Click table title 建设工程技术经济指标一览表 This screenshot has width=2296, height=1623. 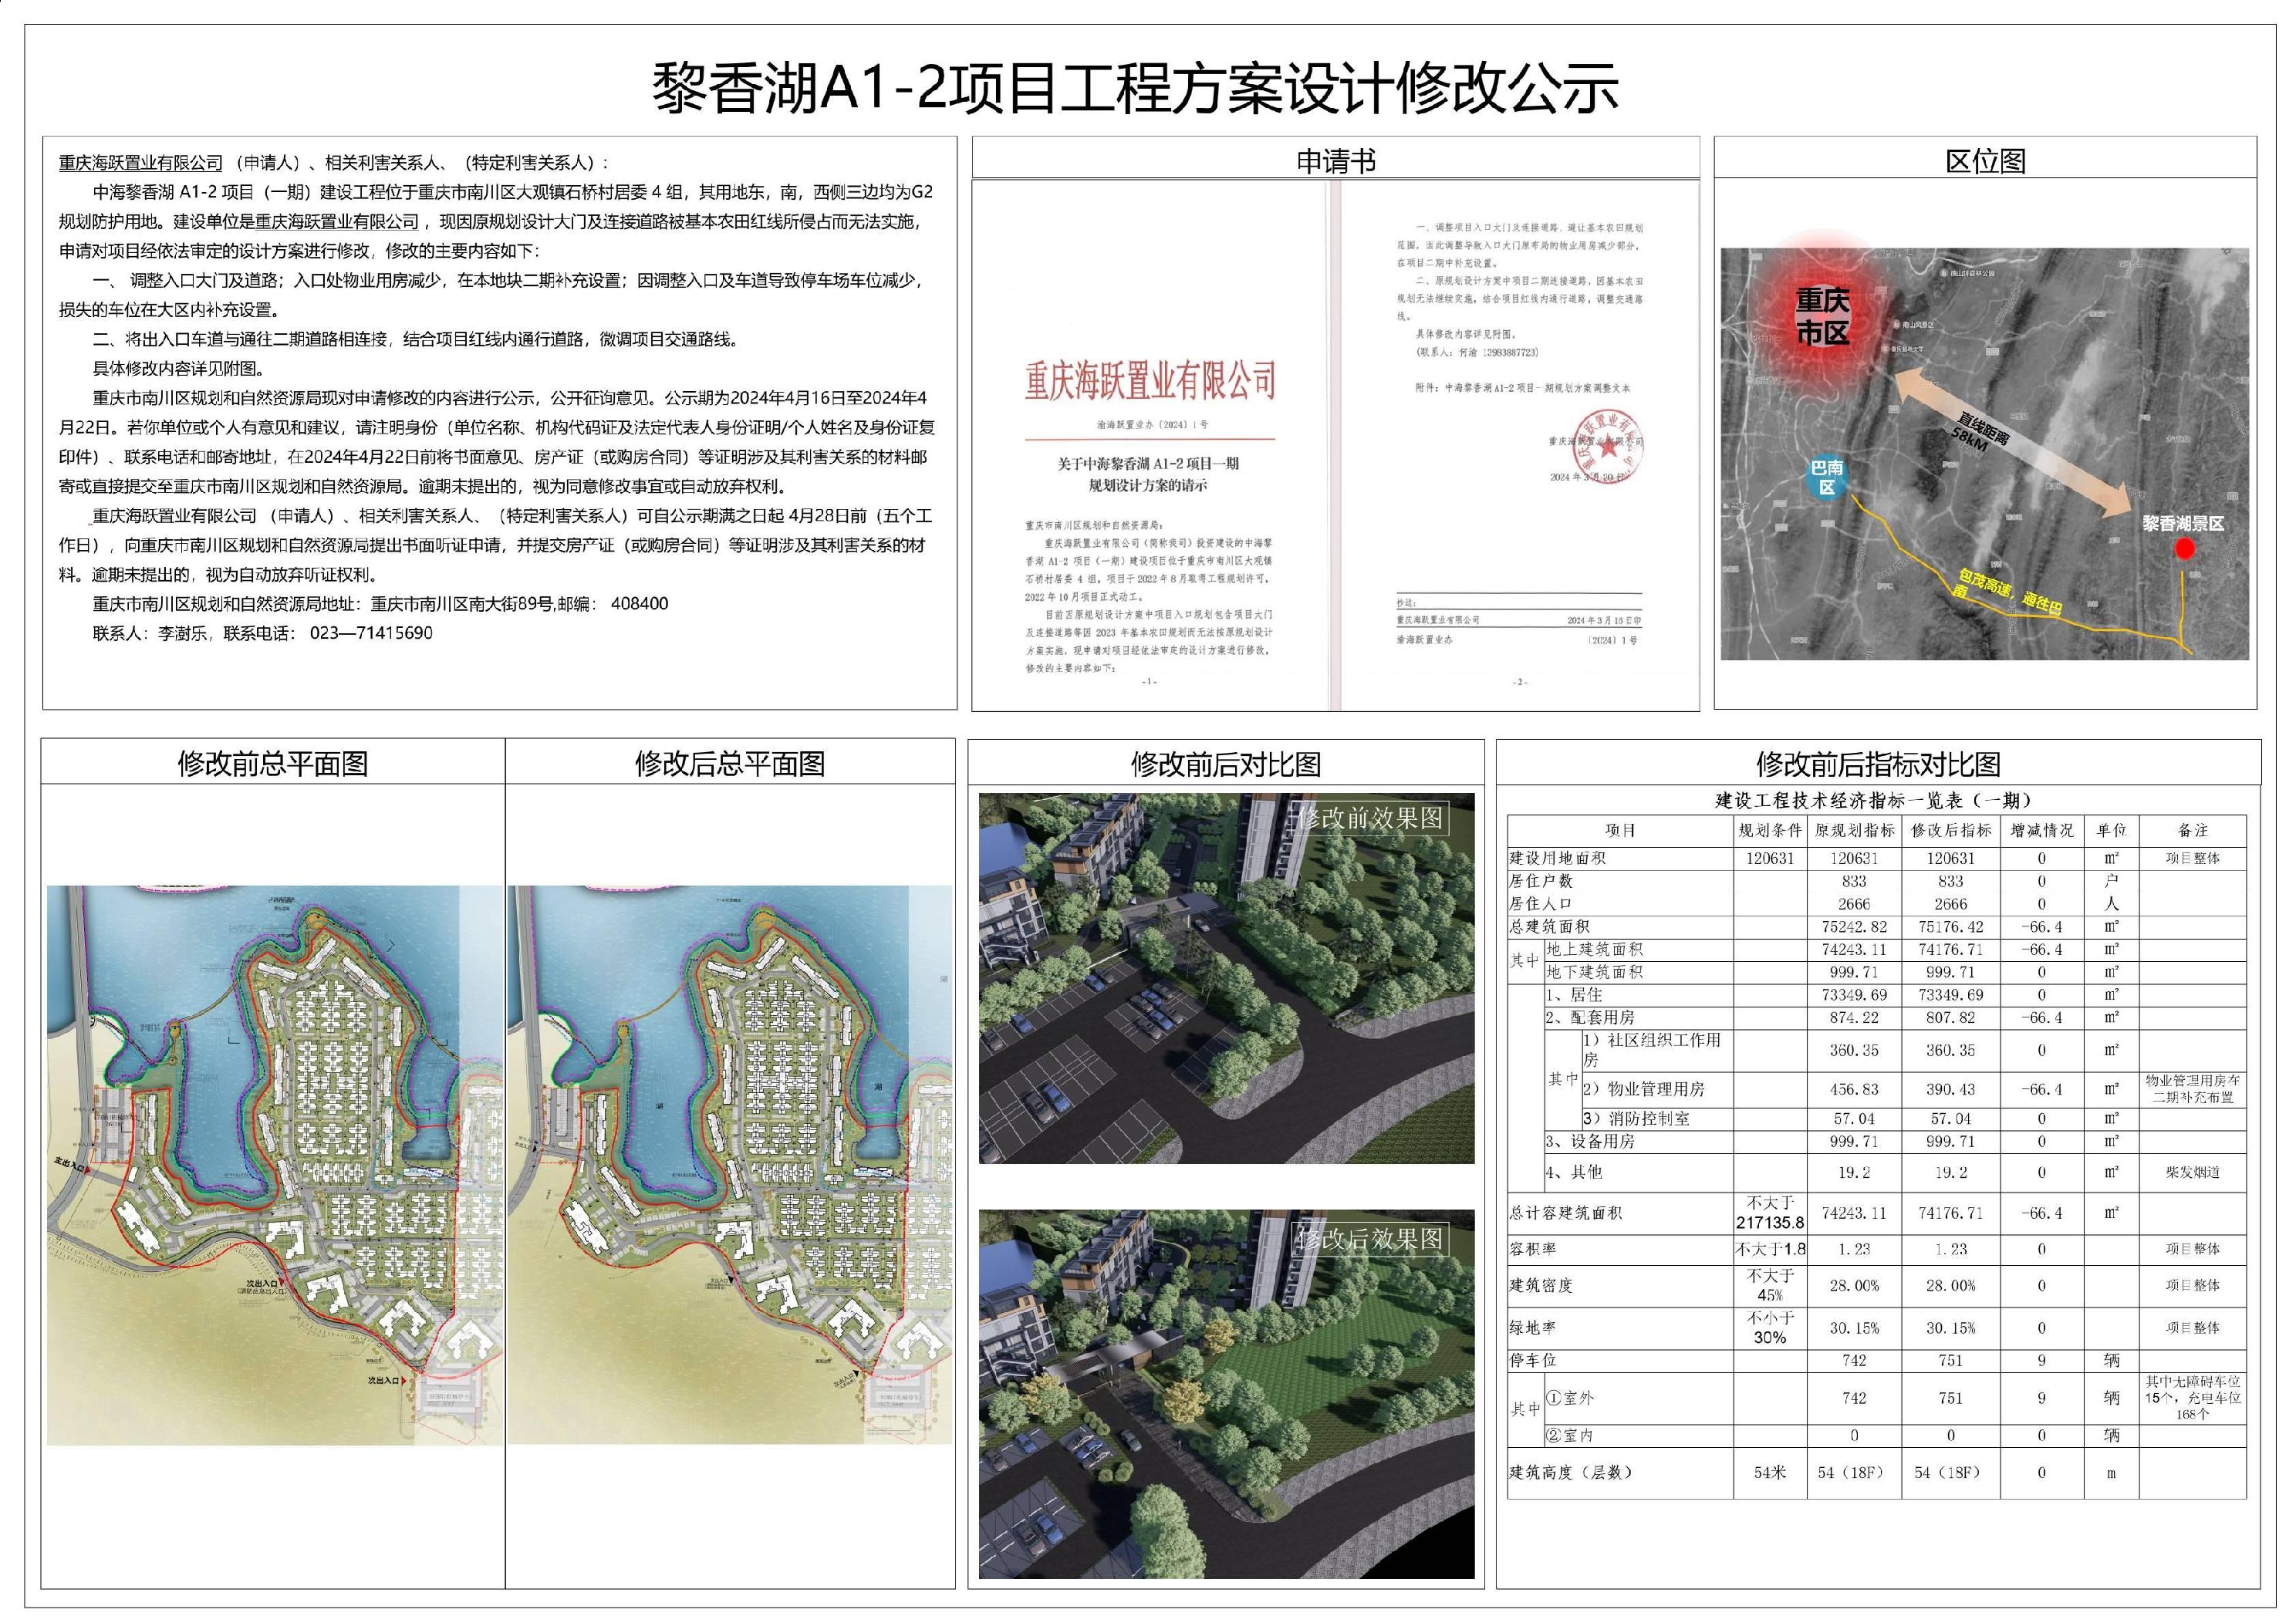point(1874,801)
